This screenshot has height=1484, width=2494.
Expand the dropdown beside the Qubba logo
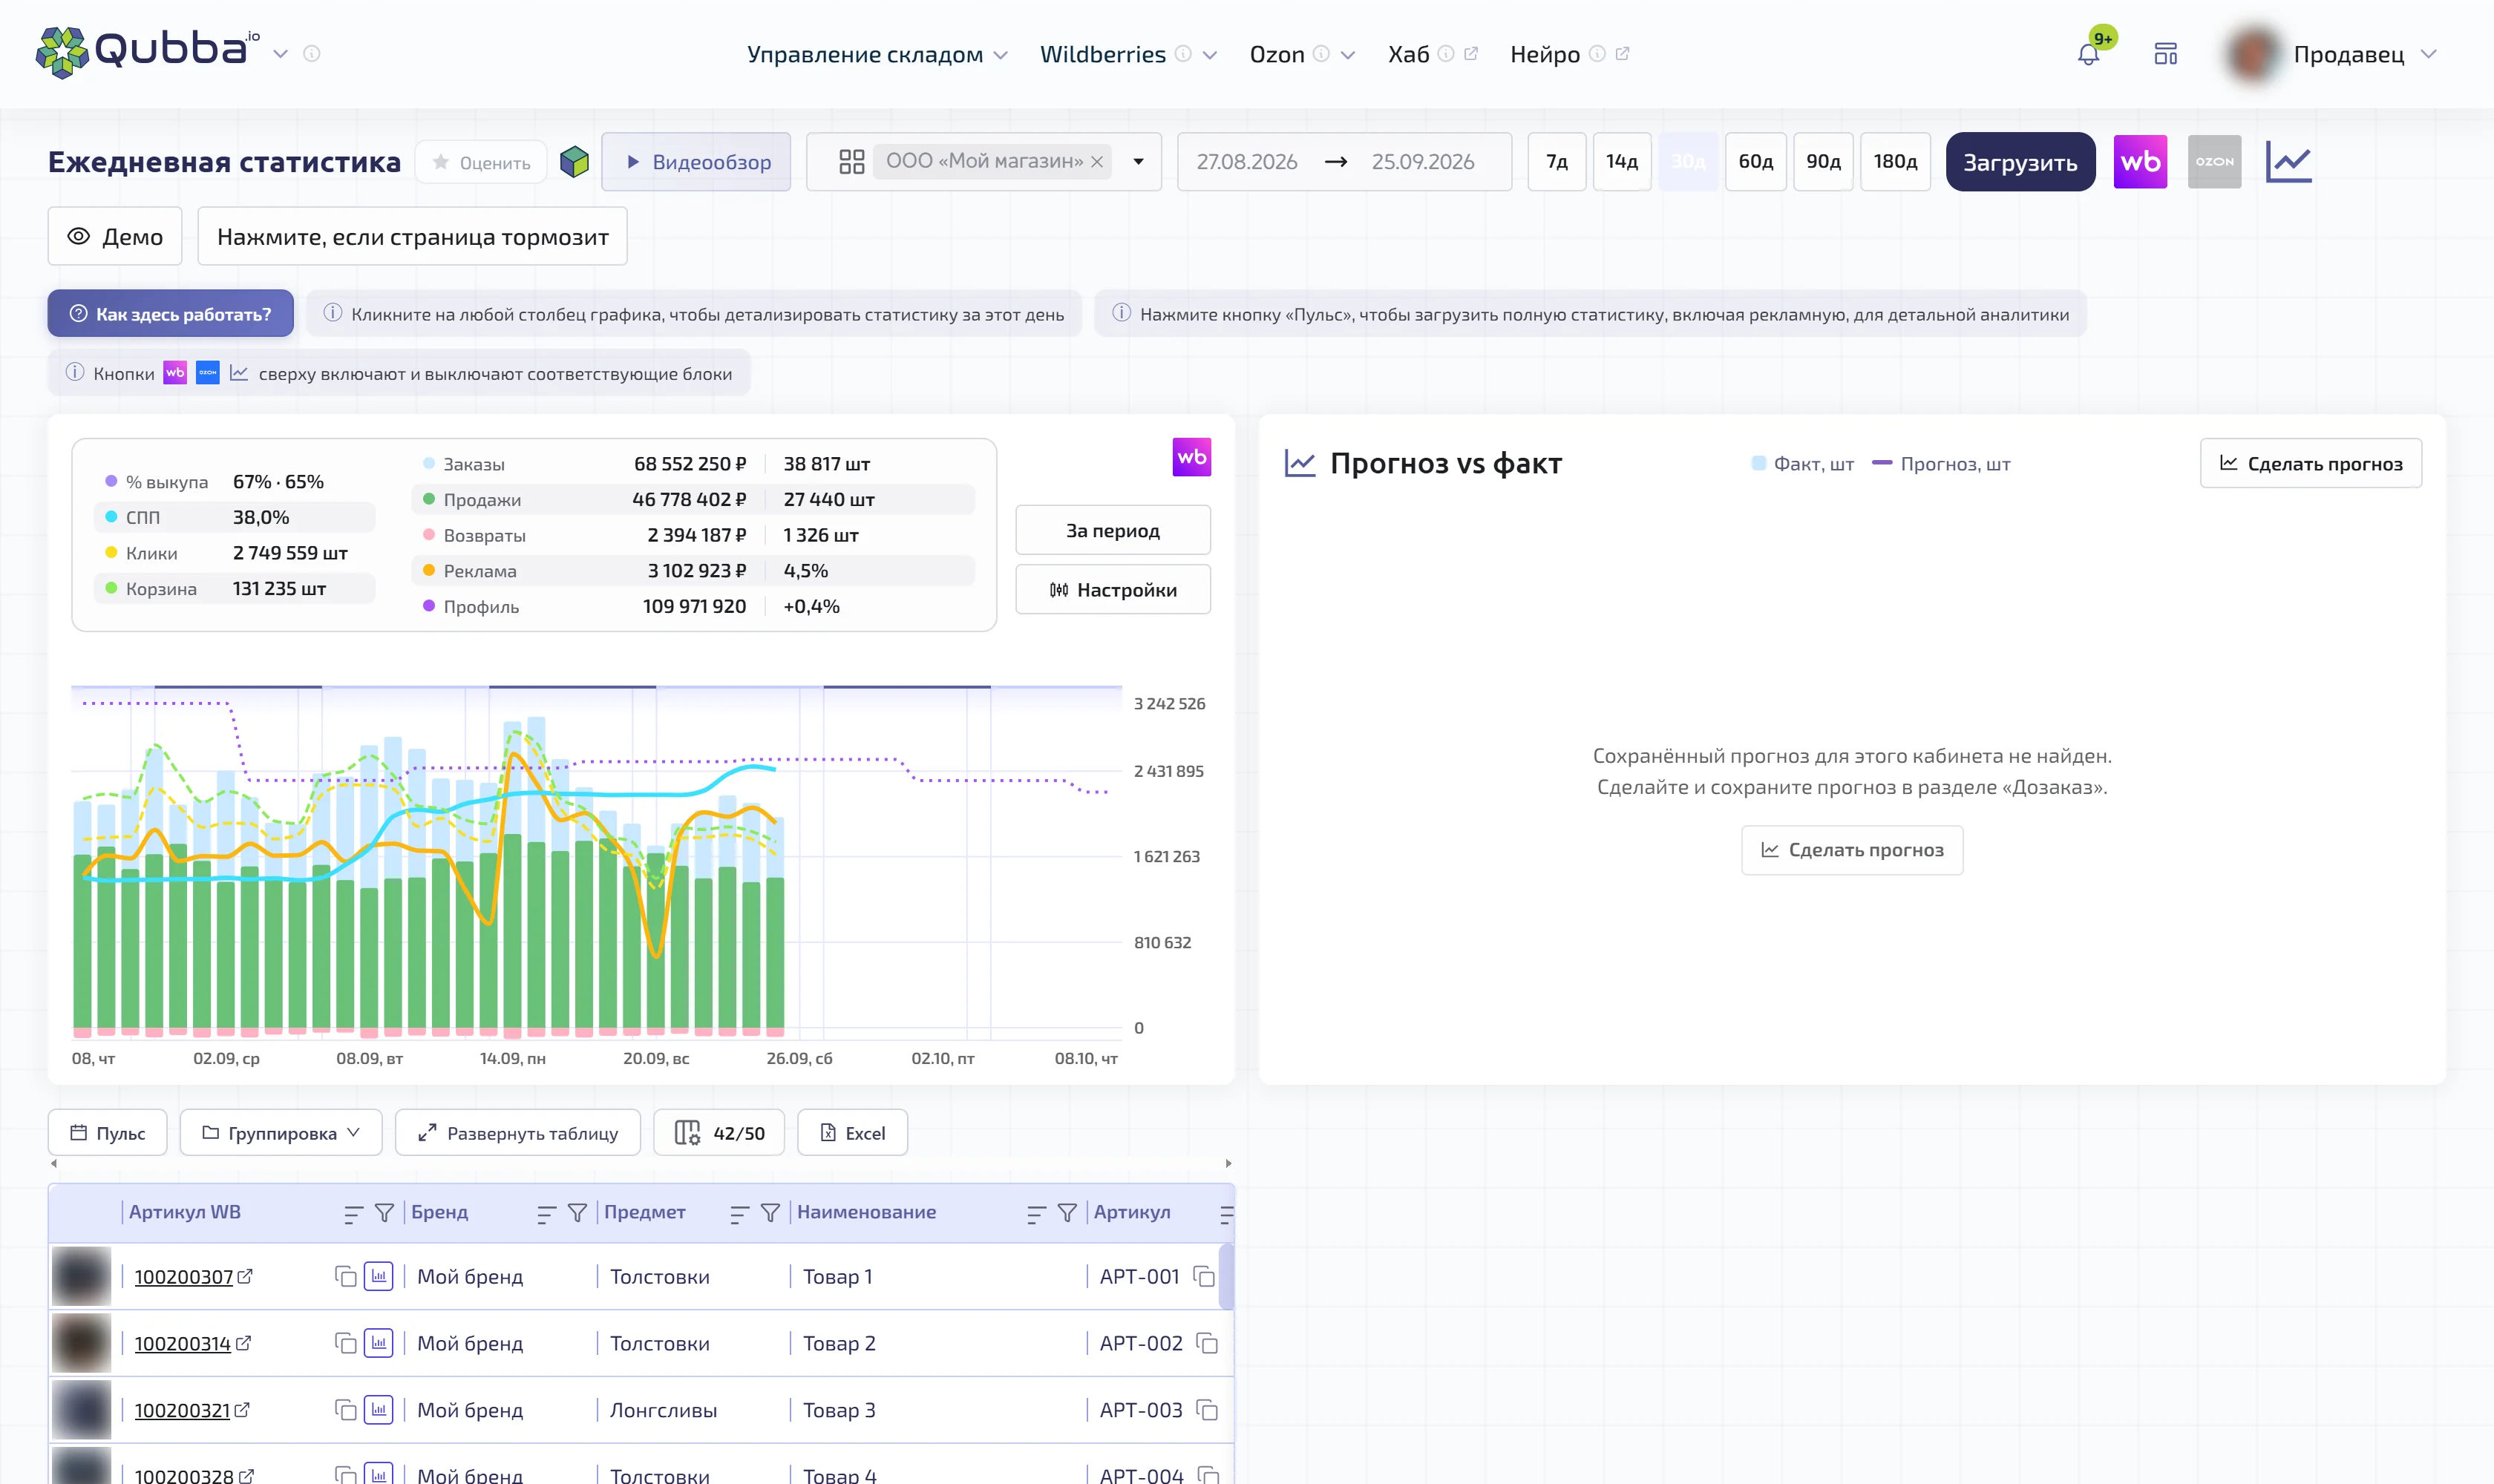[281, 54]
